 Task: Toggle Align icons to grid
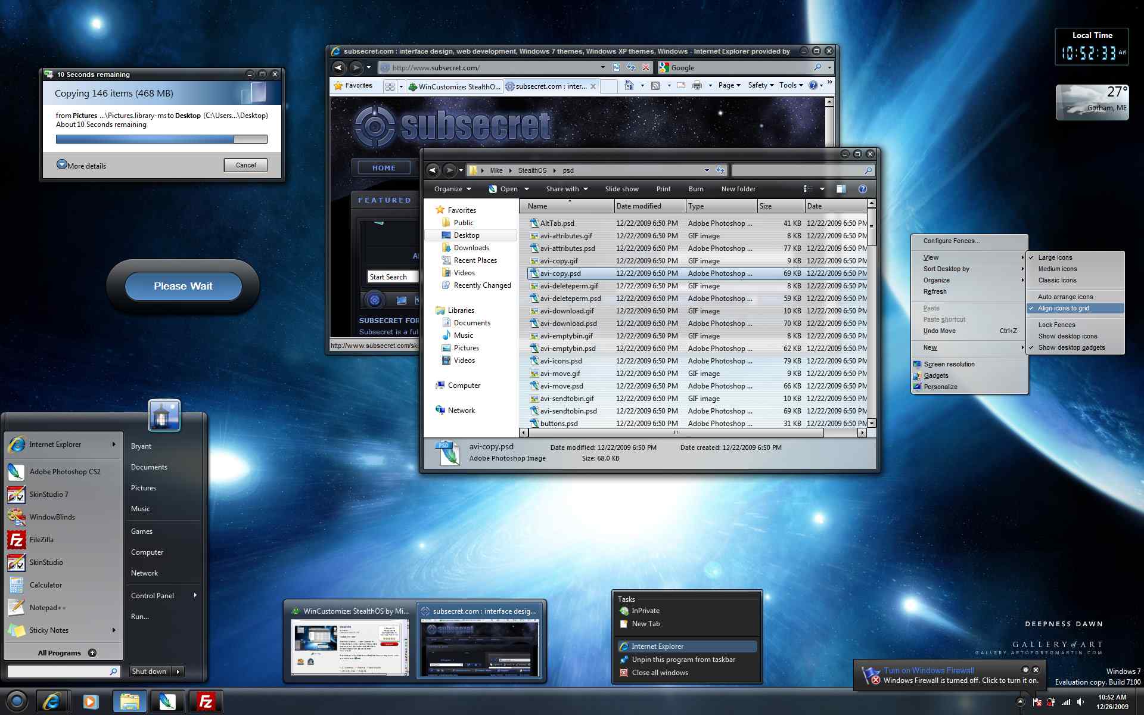(x=1075, y=308)
